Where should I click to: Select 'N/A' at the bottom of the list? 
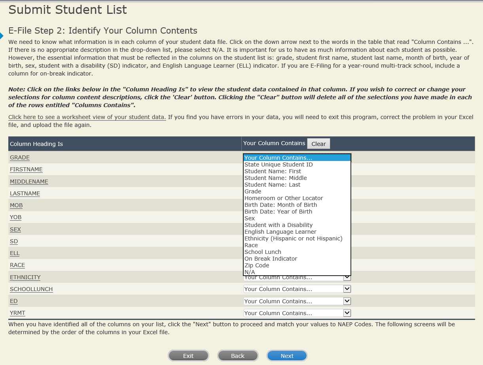coord(250,272)
